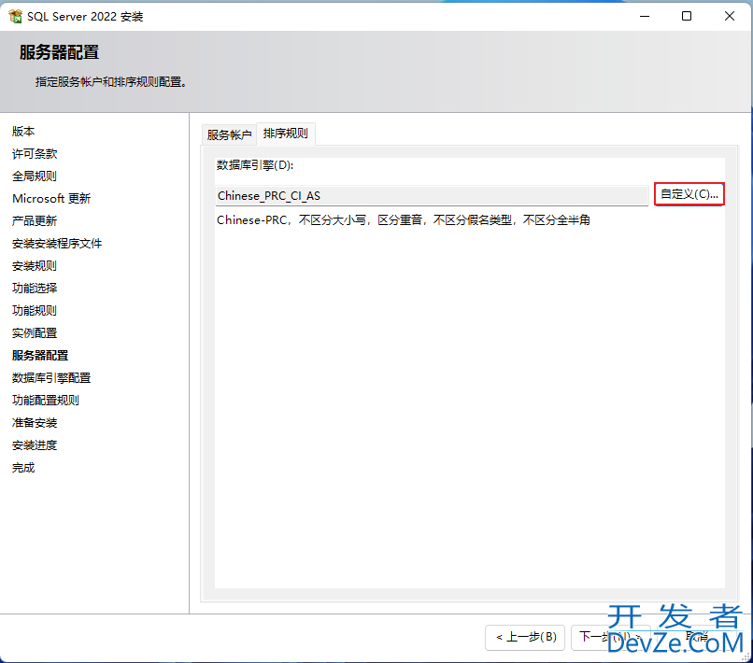The image size is (753, 663).
Task: Switch to the 服务帐户 tab
Action: click(x=229, y=134)
